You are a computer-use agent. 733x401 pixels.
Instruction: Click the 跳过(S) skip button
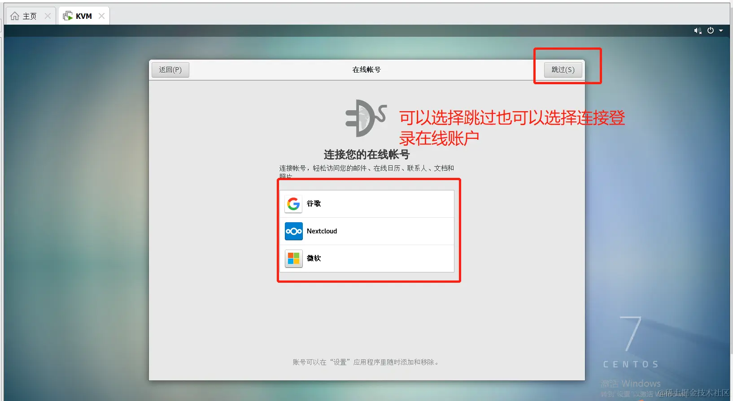(x=563, y=70)
